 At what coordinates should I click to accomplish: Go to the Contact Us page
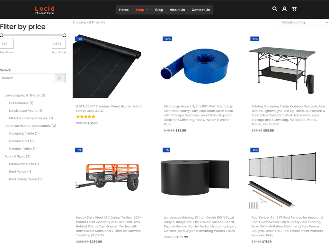[200, 10]
